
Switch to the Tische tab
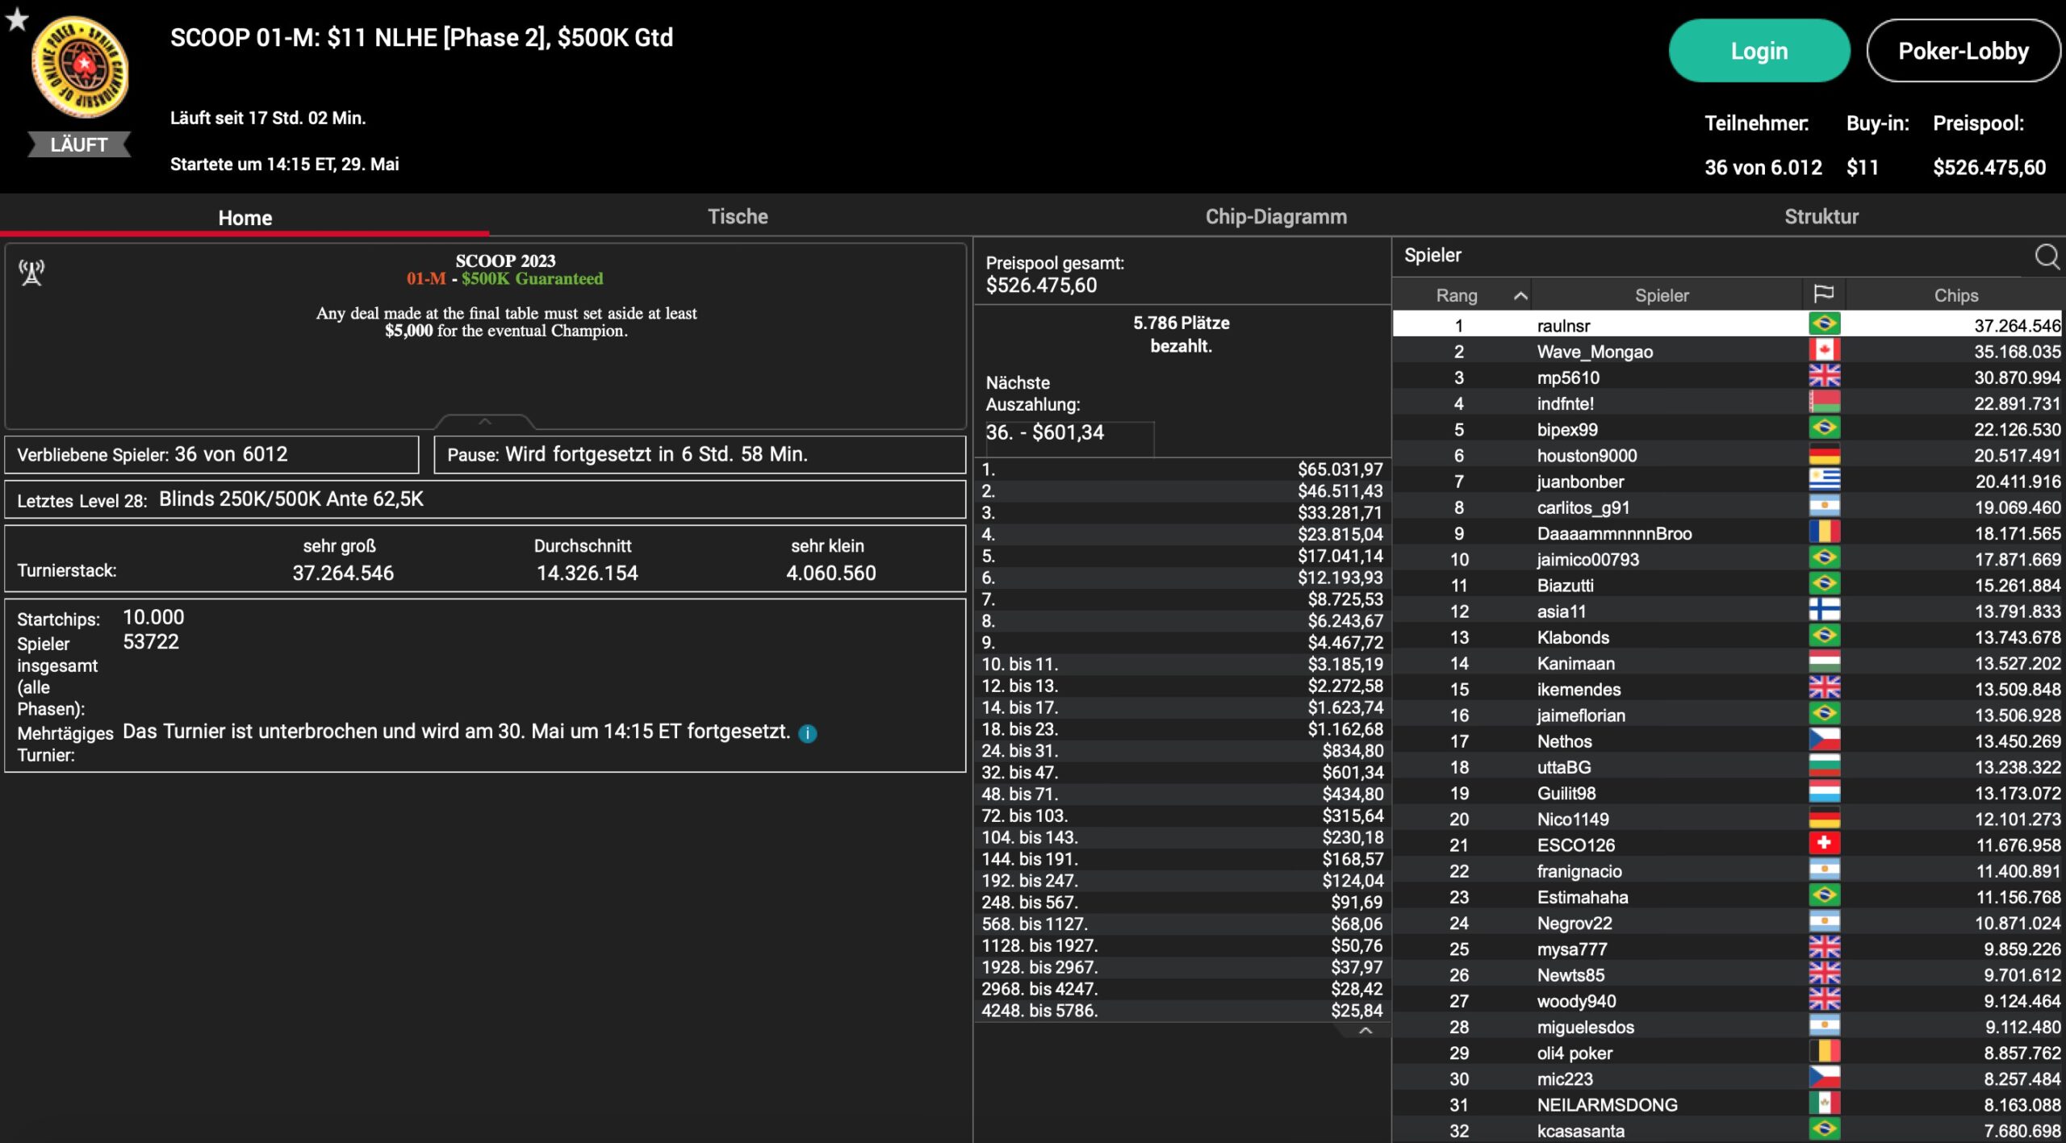(738, 216)
